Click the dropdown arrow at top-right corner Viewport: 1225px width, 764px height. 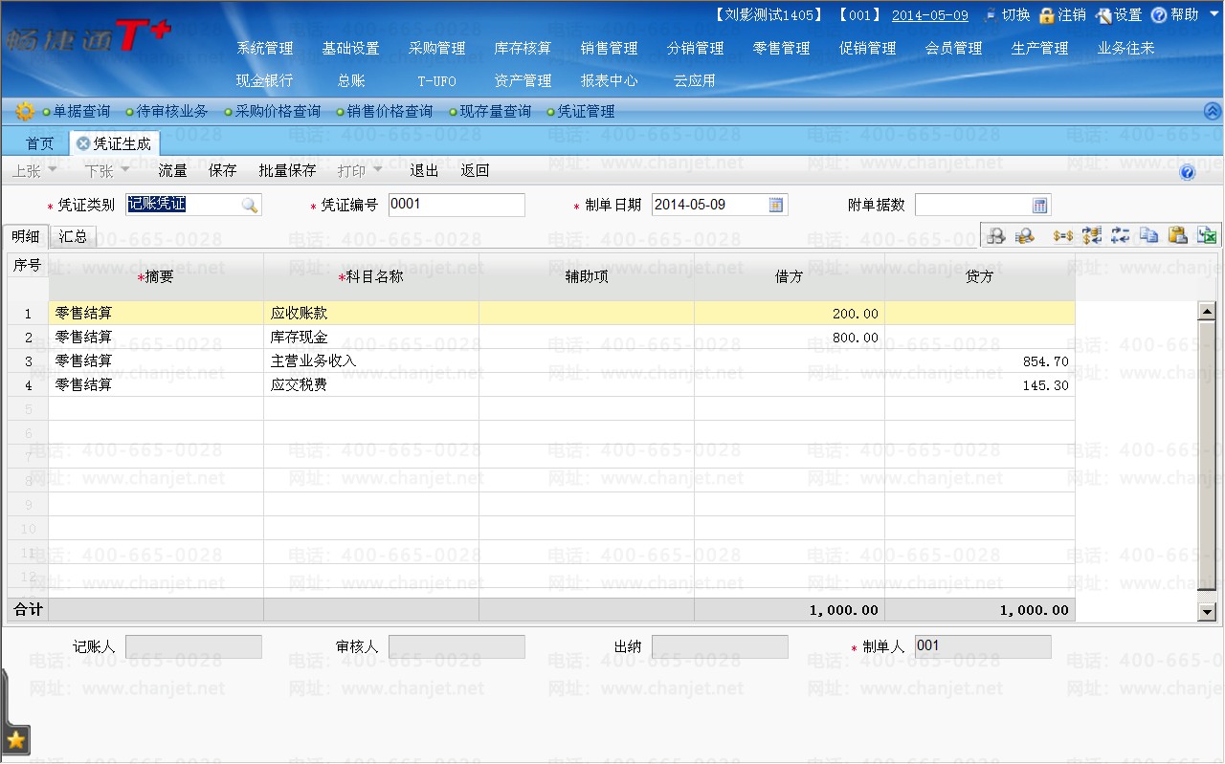click(1213, 16)
